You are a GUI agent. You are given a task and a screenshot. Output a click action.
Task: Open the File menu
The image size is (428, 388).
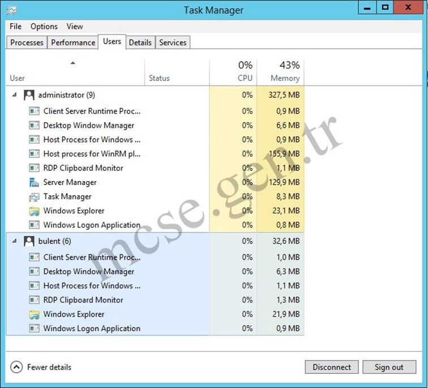pos(15,27)
